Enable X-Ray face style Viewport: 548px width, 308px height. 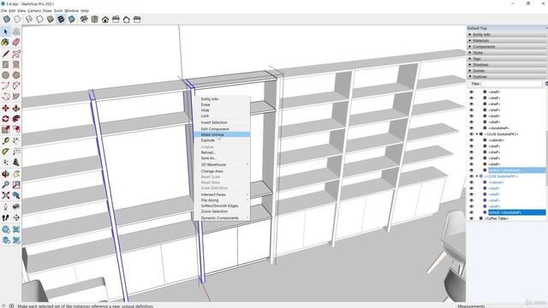pos(7,19)
